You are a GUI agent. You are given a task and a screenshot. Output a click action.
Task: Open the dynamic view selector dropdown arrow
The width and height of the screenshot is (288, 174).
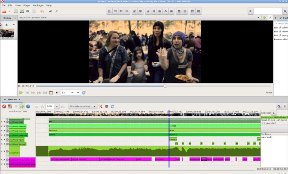258,18
